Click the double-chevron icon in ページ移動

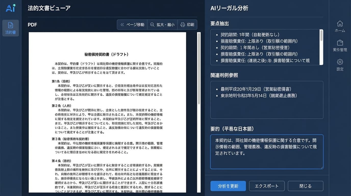(122, 24)
